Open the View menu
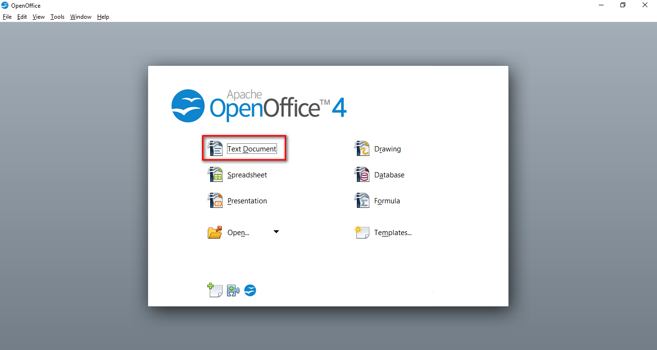Viewport: 657px width, 350px height. click(38, 16)
